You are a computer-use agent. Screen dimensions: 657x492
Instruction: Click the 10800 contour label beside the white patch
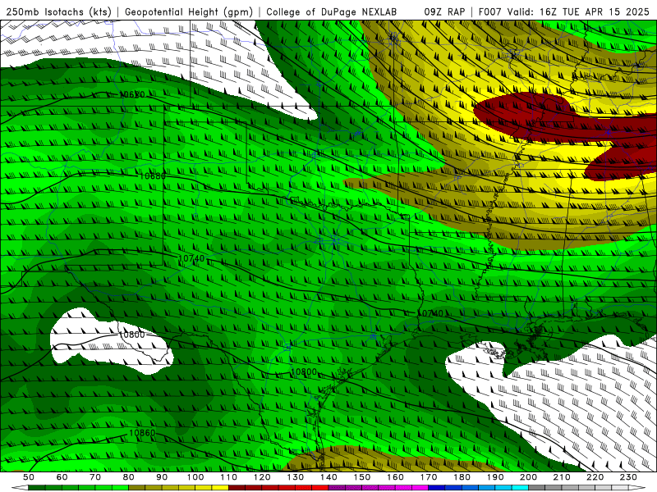click(x=131, y=335)
